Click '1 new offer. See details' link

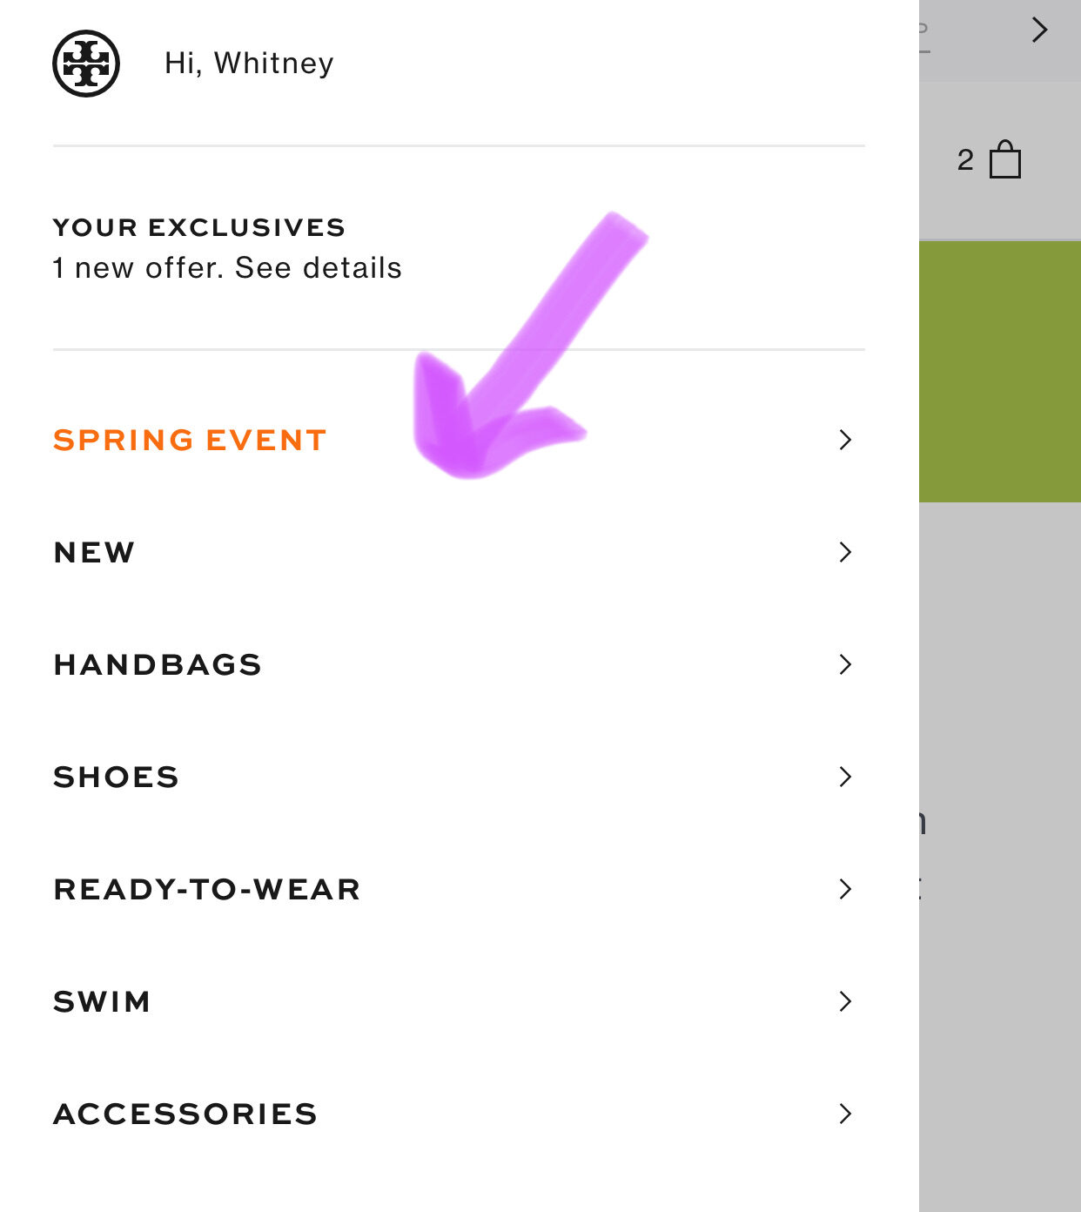point(227,268)
